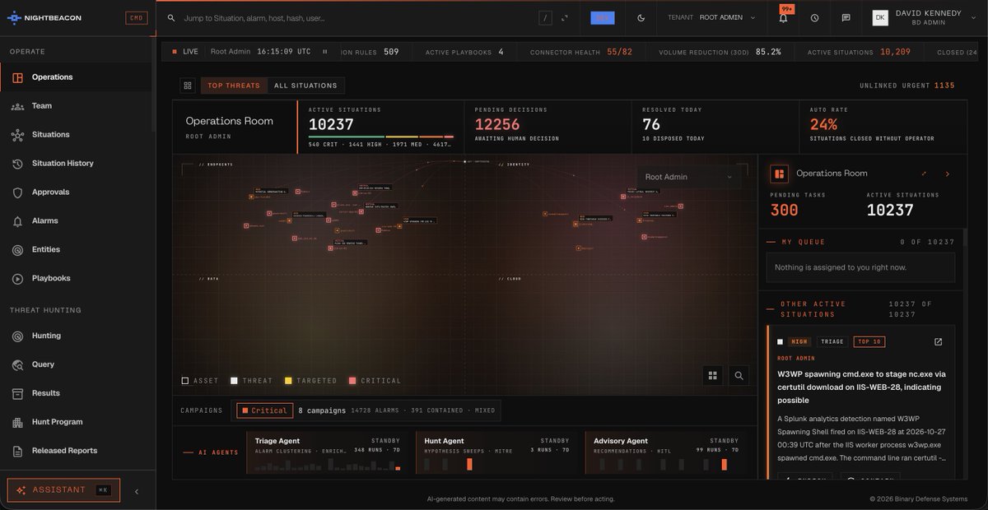Click the Triage Agent activity bar chart

tap(328, 466)
